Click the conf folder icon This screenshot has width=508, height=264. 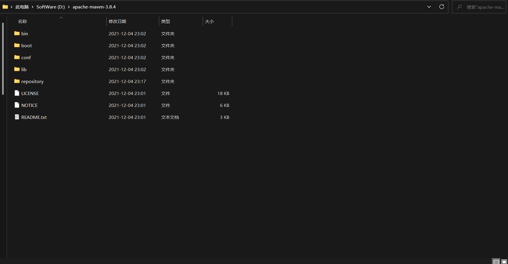17,57
